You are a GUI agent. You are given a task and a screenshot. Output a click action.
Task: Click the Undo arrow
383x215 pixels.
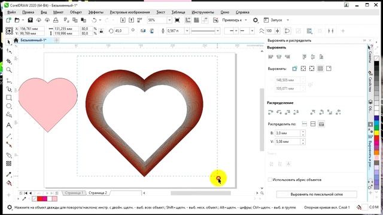pyautogui.click(x=94, y=20)
